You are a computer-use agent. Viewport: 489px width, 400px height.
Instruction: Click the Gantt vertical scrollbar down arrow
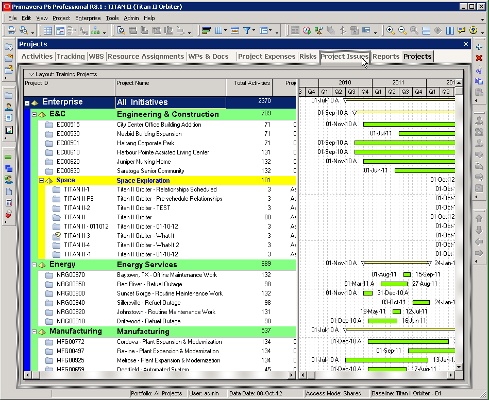pyautogui.click(x=459, y=367)
